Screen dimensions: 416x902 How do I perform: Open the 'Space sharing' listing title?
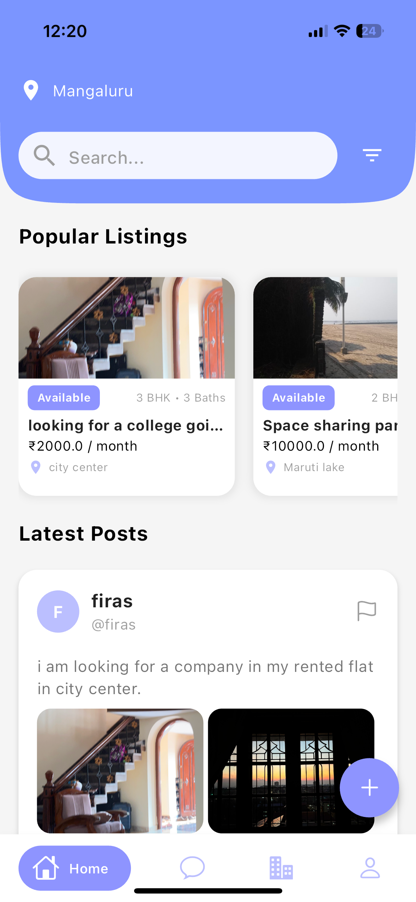330,426
